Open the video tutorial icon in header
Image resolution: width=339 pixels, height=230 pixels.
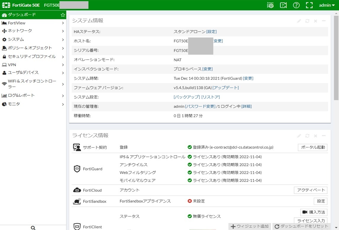pyautogui.click(x=283, y=5)
